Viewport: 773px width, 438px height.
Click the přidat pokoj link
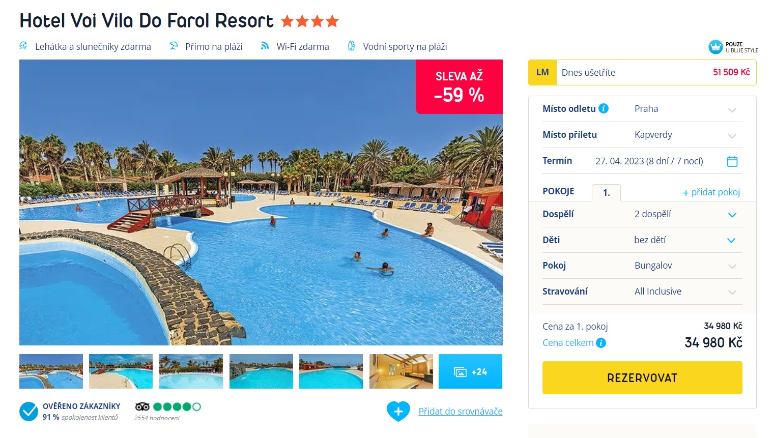point(711,192)
